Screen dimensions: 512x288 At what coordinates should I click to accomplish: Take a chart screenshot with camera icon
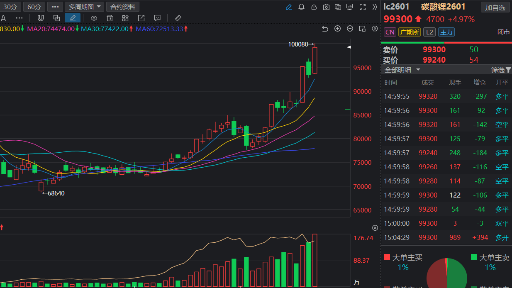click(326, 7)
